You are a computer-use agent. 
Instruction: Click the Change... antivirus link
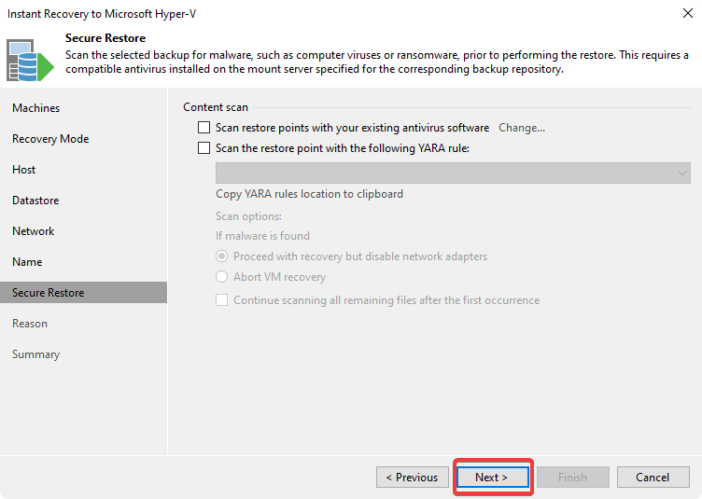click(x=521, y=128)
